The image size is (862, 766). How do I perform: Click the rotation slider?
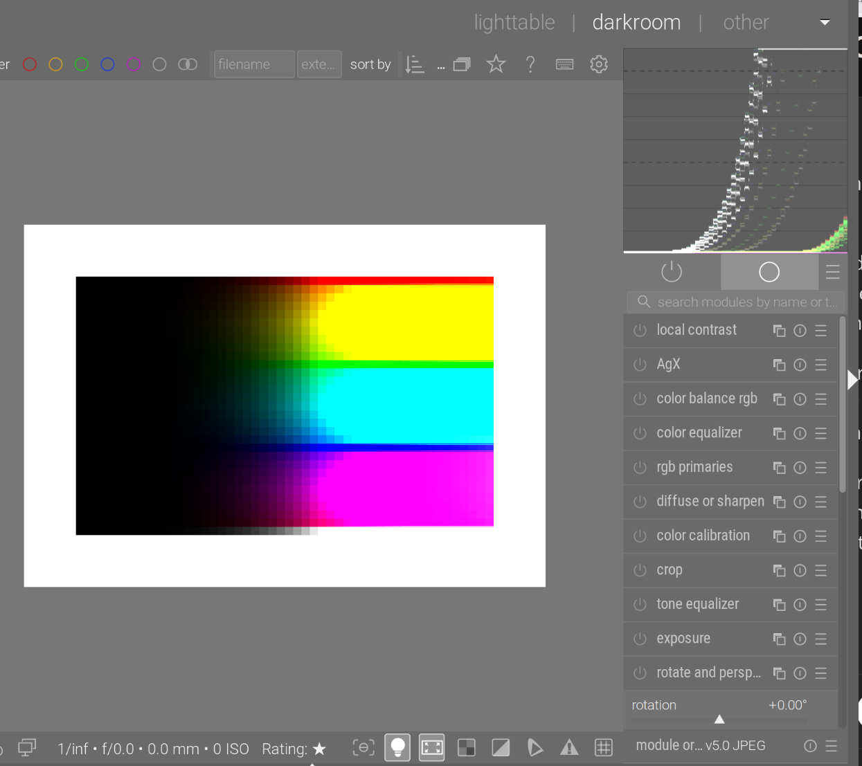pyautogui.click(x=719, y=720)
